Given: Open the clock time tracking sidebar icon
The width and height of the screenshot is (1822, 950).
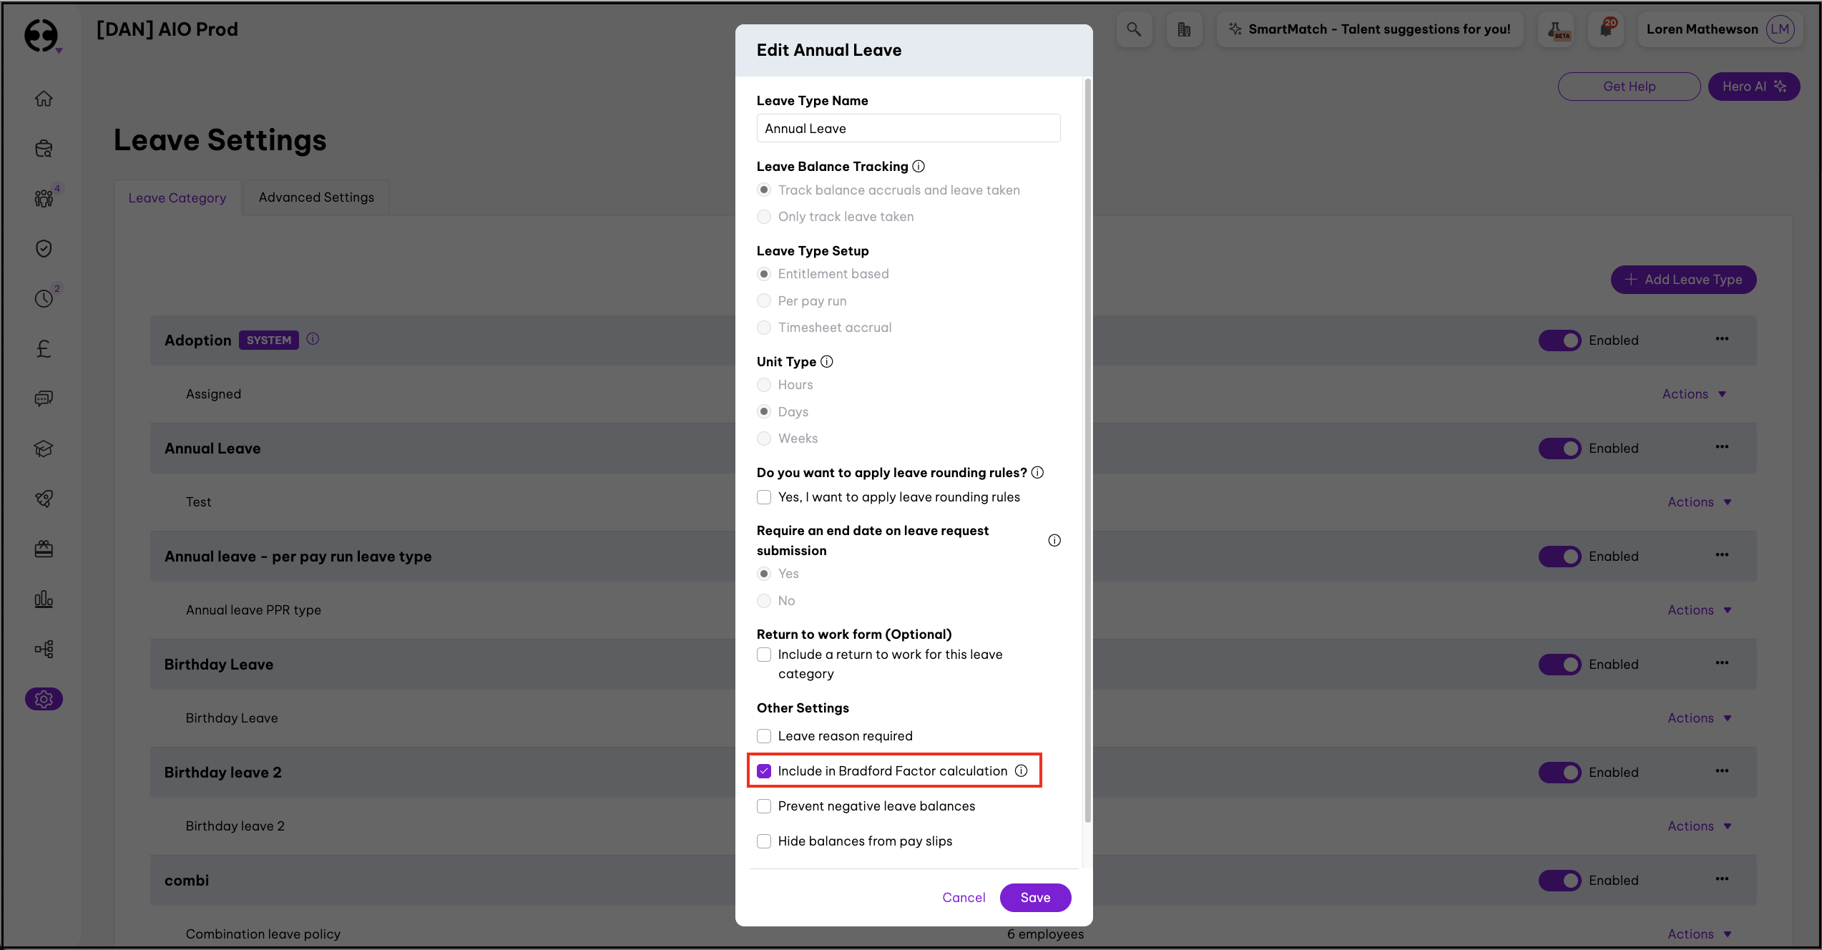Looking at the screenshot, I should point(44,298).
